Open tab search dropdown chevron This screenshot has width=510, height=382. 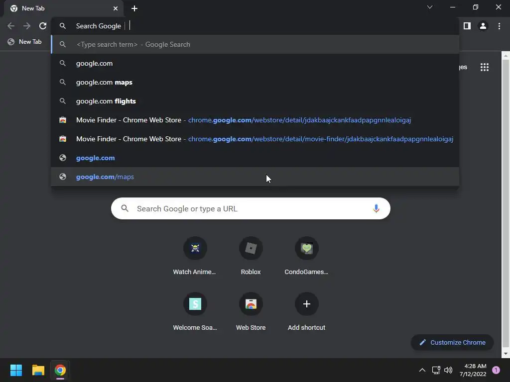pyautogui.click(x=430, y=7)
